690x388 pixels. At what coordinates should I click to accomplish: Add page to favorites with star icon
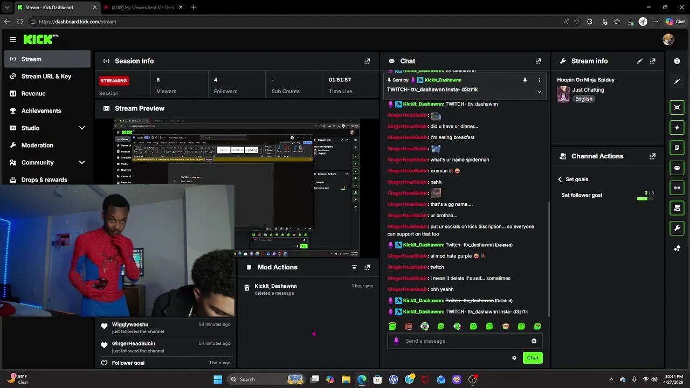point(576,22)
